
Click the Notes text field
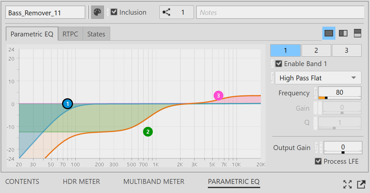[x=280, y=12]
